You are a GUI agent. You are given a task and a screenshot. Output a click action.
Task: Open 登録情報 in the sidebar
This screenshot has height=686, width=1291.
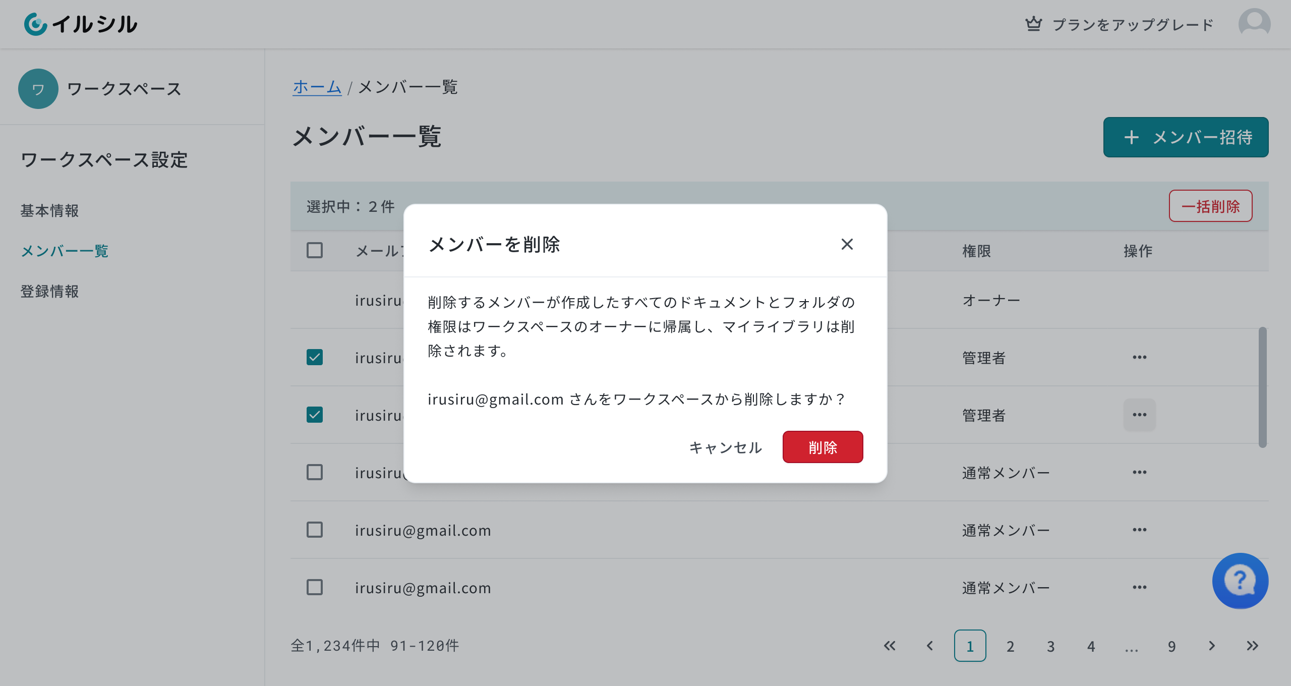click(x=49, y=291)
